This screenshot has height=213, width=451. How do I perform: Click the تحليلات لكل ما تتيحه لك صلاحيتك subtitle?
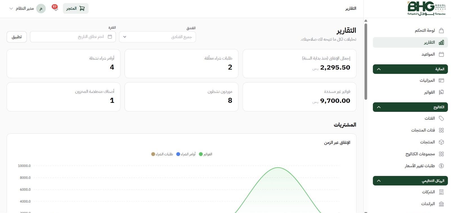[x=328, y=39]
